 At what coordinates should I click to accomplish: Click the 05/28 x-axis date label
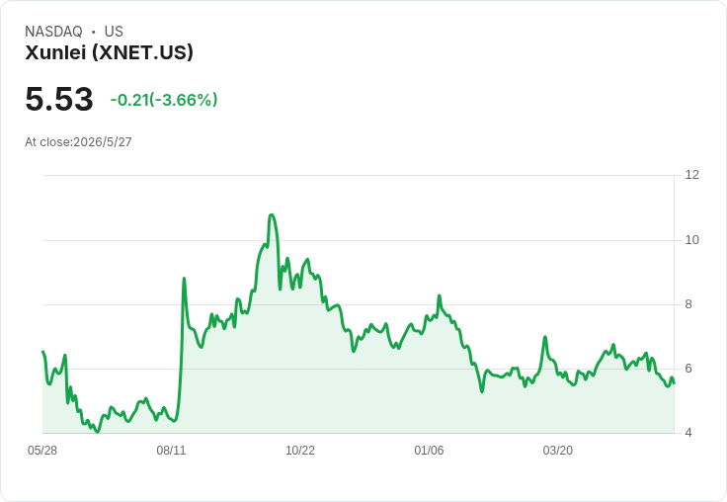(42, 451)
